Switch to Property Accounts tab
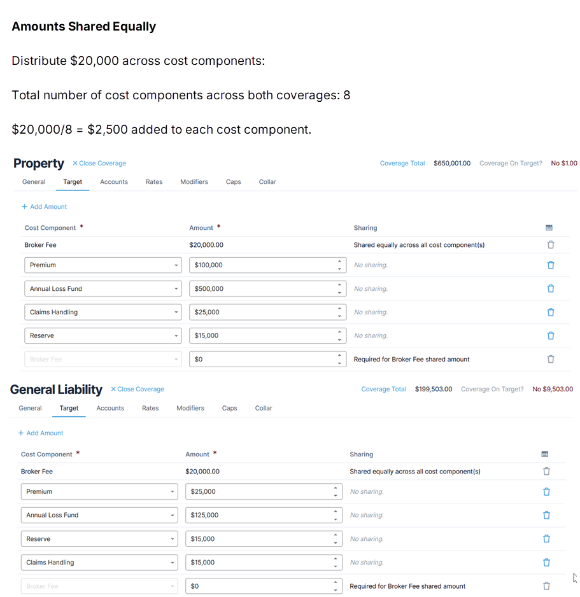 click(114, 182)
